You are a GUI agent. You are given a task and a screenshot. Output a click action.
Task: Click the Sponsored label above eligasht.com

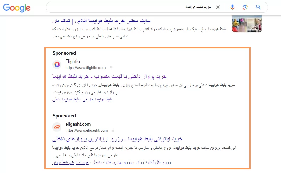pos(64,116)
